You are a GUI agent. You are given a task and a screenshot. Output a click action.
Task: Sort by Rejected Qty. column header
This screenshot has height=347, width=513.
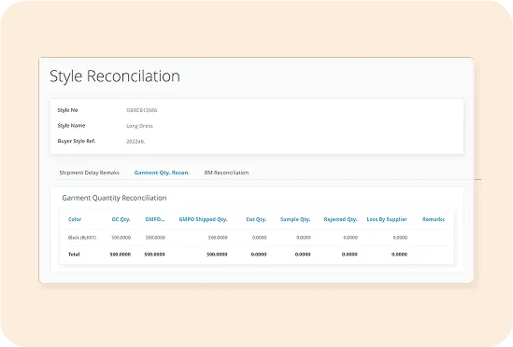point(340,219)
